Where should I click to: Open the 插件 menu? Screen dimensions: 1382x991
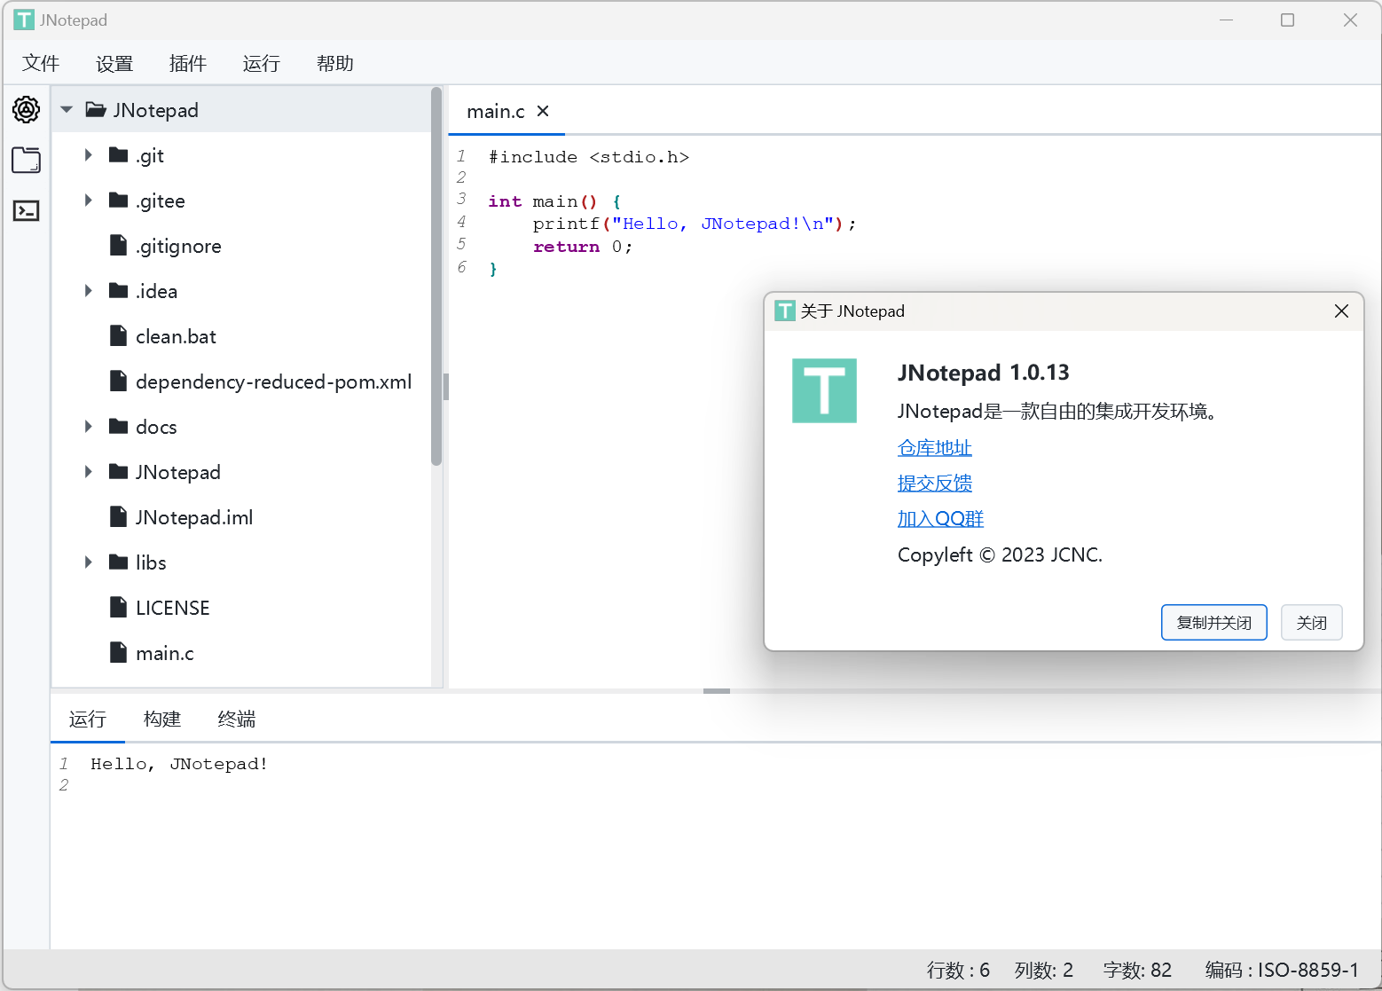188,63
